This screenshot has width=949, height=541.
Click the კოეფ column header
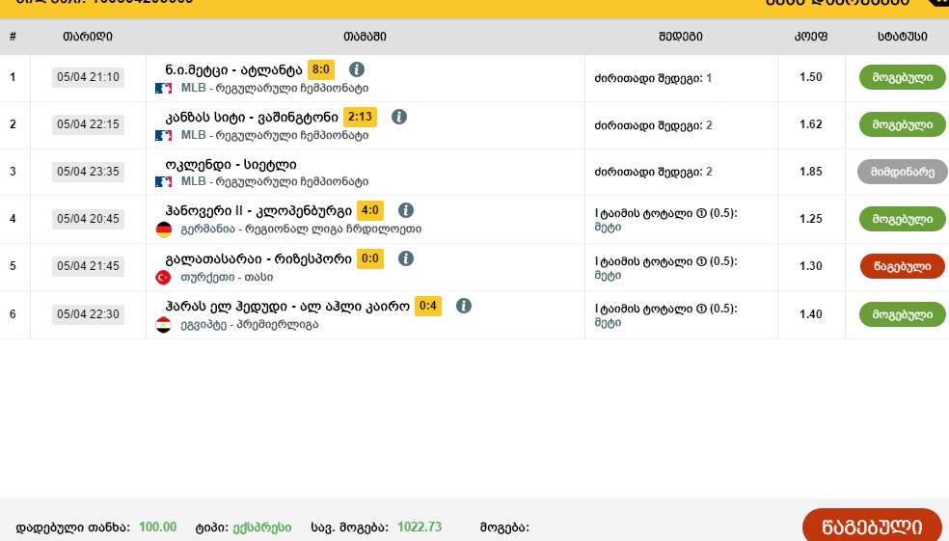pos(811,37)
